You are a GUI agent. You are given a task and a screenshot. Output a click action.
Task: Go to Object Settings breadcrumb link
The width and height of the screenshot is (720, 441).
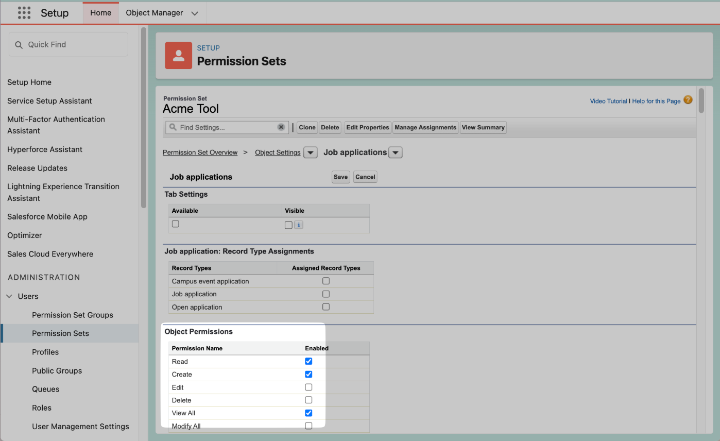point(278,152)
